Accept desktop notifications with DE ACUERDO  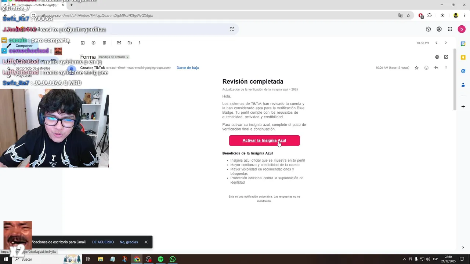click(x=103, y=242)
